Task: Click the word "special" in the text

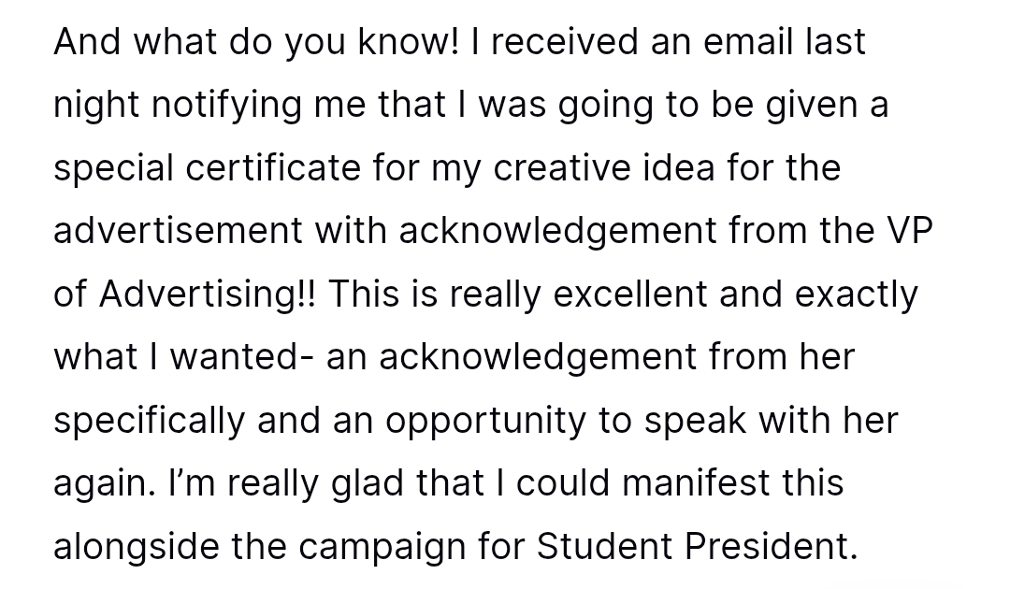Action: click(113, 168)
